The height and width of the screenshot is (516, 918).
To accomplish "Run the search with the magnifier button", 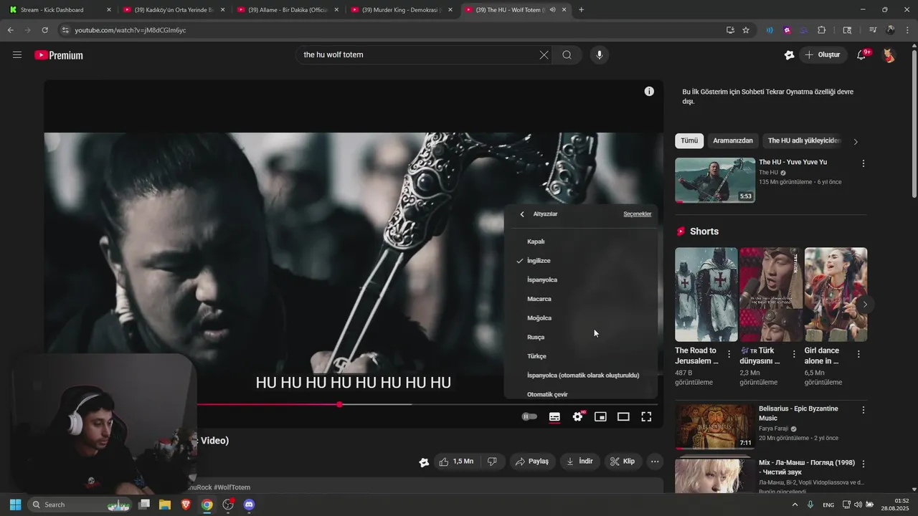I will tap(567, 55).
